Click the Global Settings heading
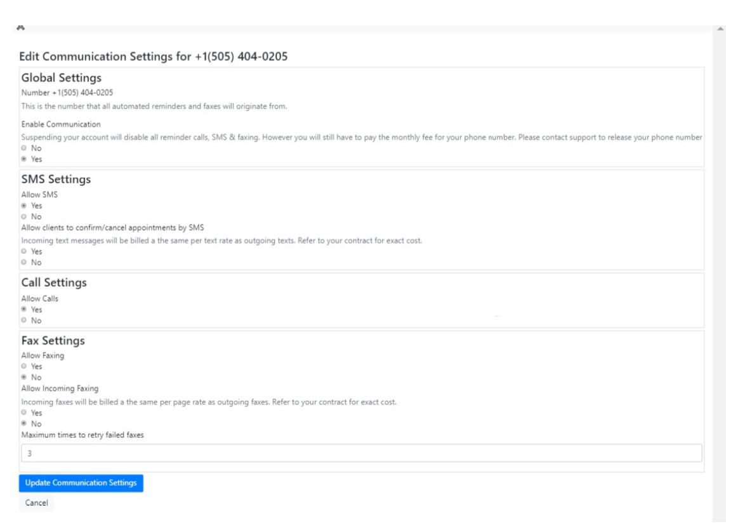Viewport: 738px width, 531px height. click(x=61, y=77)
